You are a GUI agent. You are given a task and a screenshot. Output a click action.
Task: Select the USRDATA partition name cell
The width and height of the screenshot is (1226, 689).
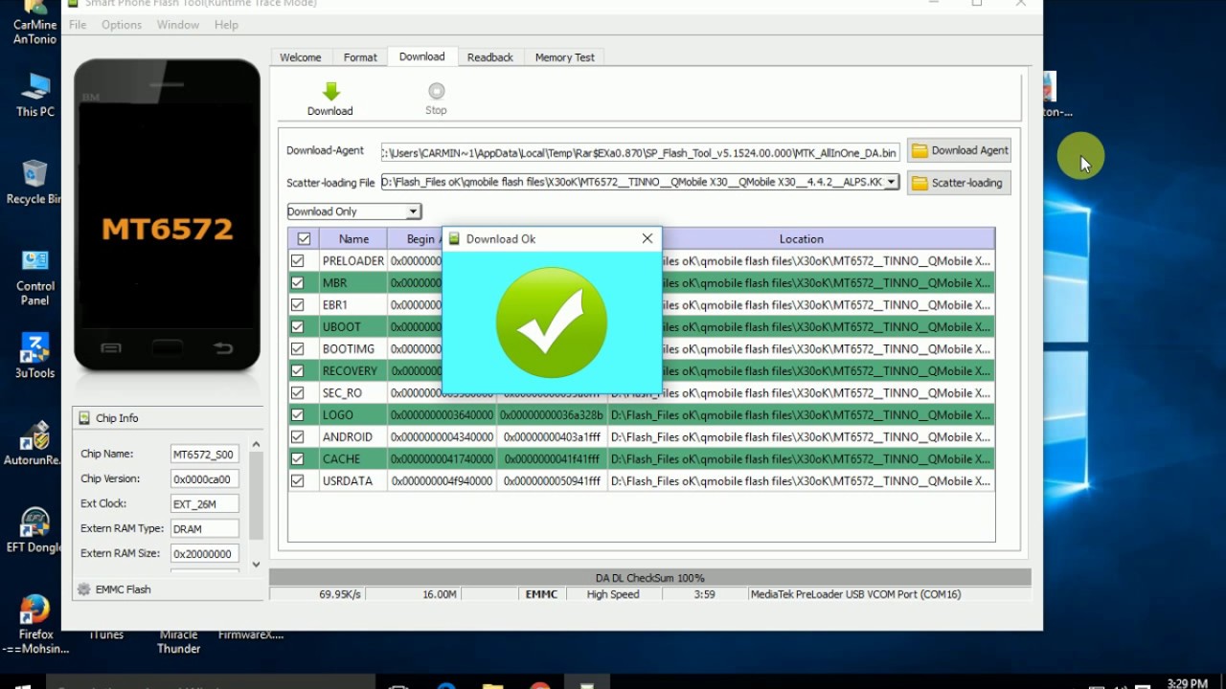353,481
